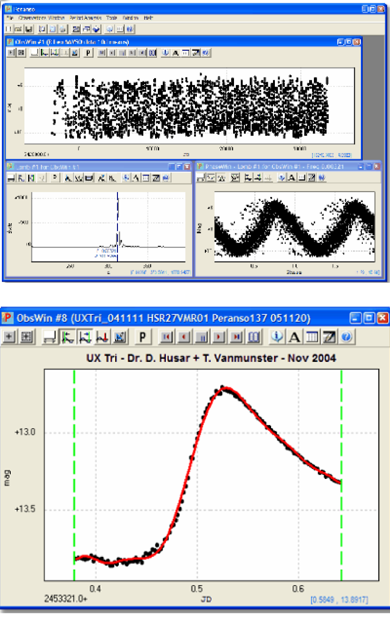Click left green dashed marker line in UX Tri plot
The image size is (390, 624).
click(74, 470)
